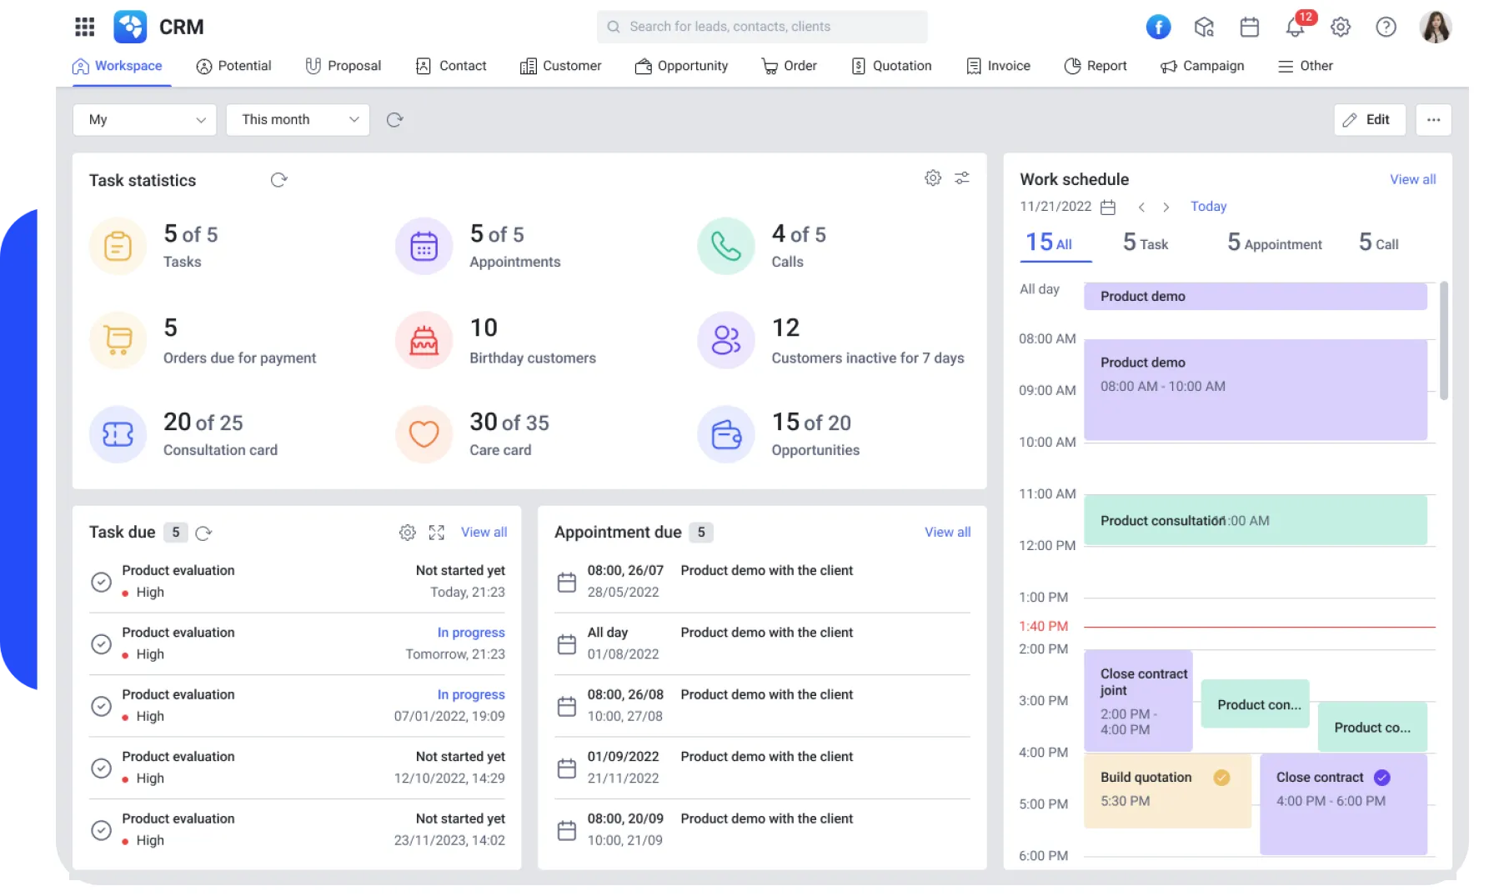Select the Appointment filter in Work schedule
This screenshot has height=896, width=1489.
(x=1273, y=243)
